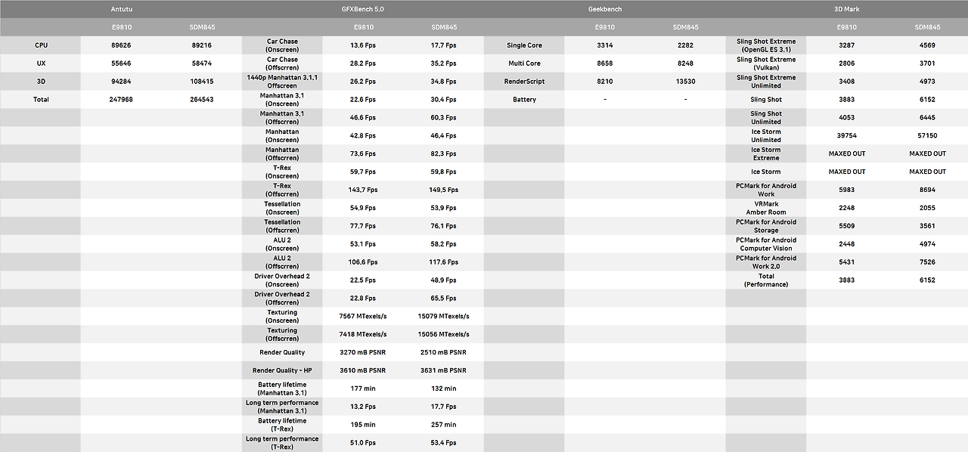The image size is (968, 452).
Task: Click the GFXBench 5.0 section header
Action: point(363,9)
